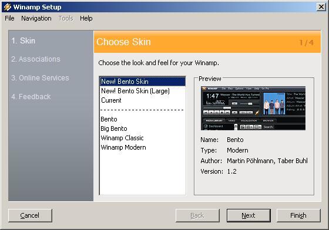Click the "Choose Skin" header title
The image size is (329, 230).
coord(123,42)
